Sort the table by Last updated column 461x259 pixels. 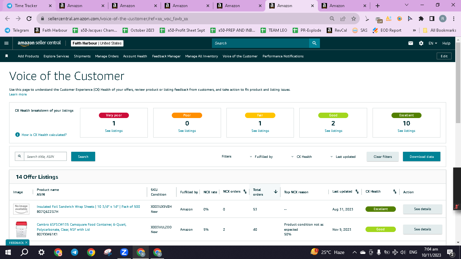click(357, 192)
